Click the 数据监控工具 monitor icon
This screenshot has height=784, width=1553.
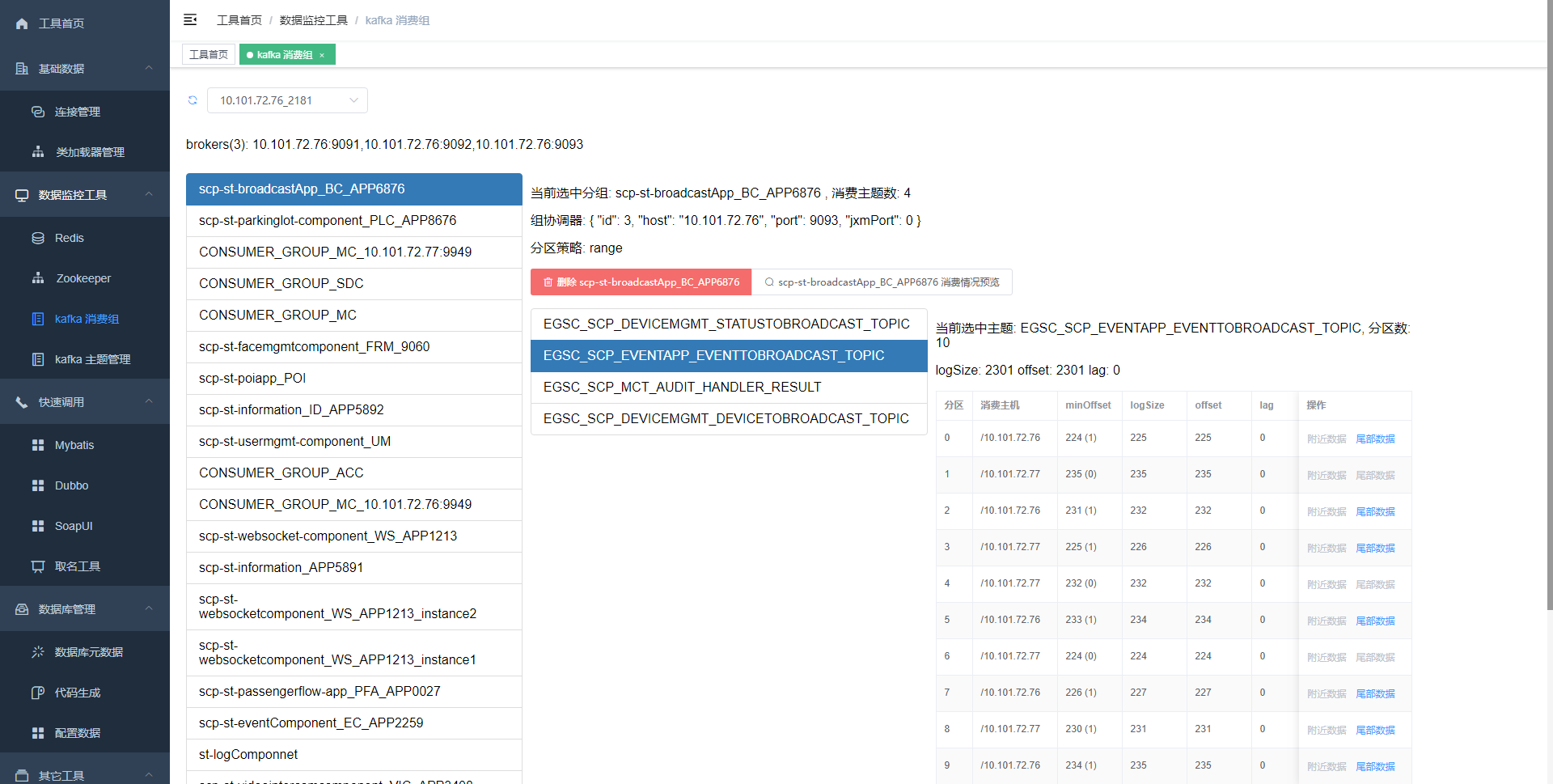pos(22,195)
